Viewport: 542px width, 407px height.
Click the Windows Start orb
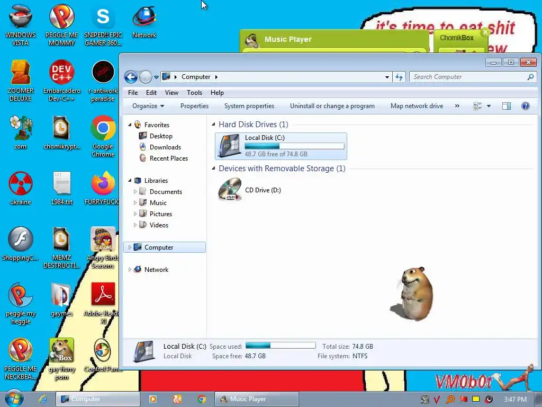click(14, 399)
